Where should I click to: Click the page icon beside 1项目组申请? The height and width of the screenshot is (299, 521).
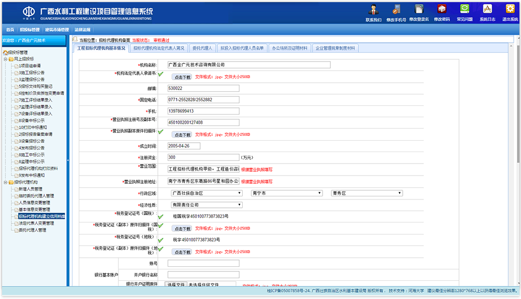pyautogui.click(x=16, y=66)
